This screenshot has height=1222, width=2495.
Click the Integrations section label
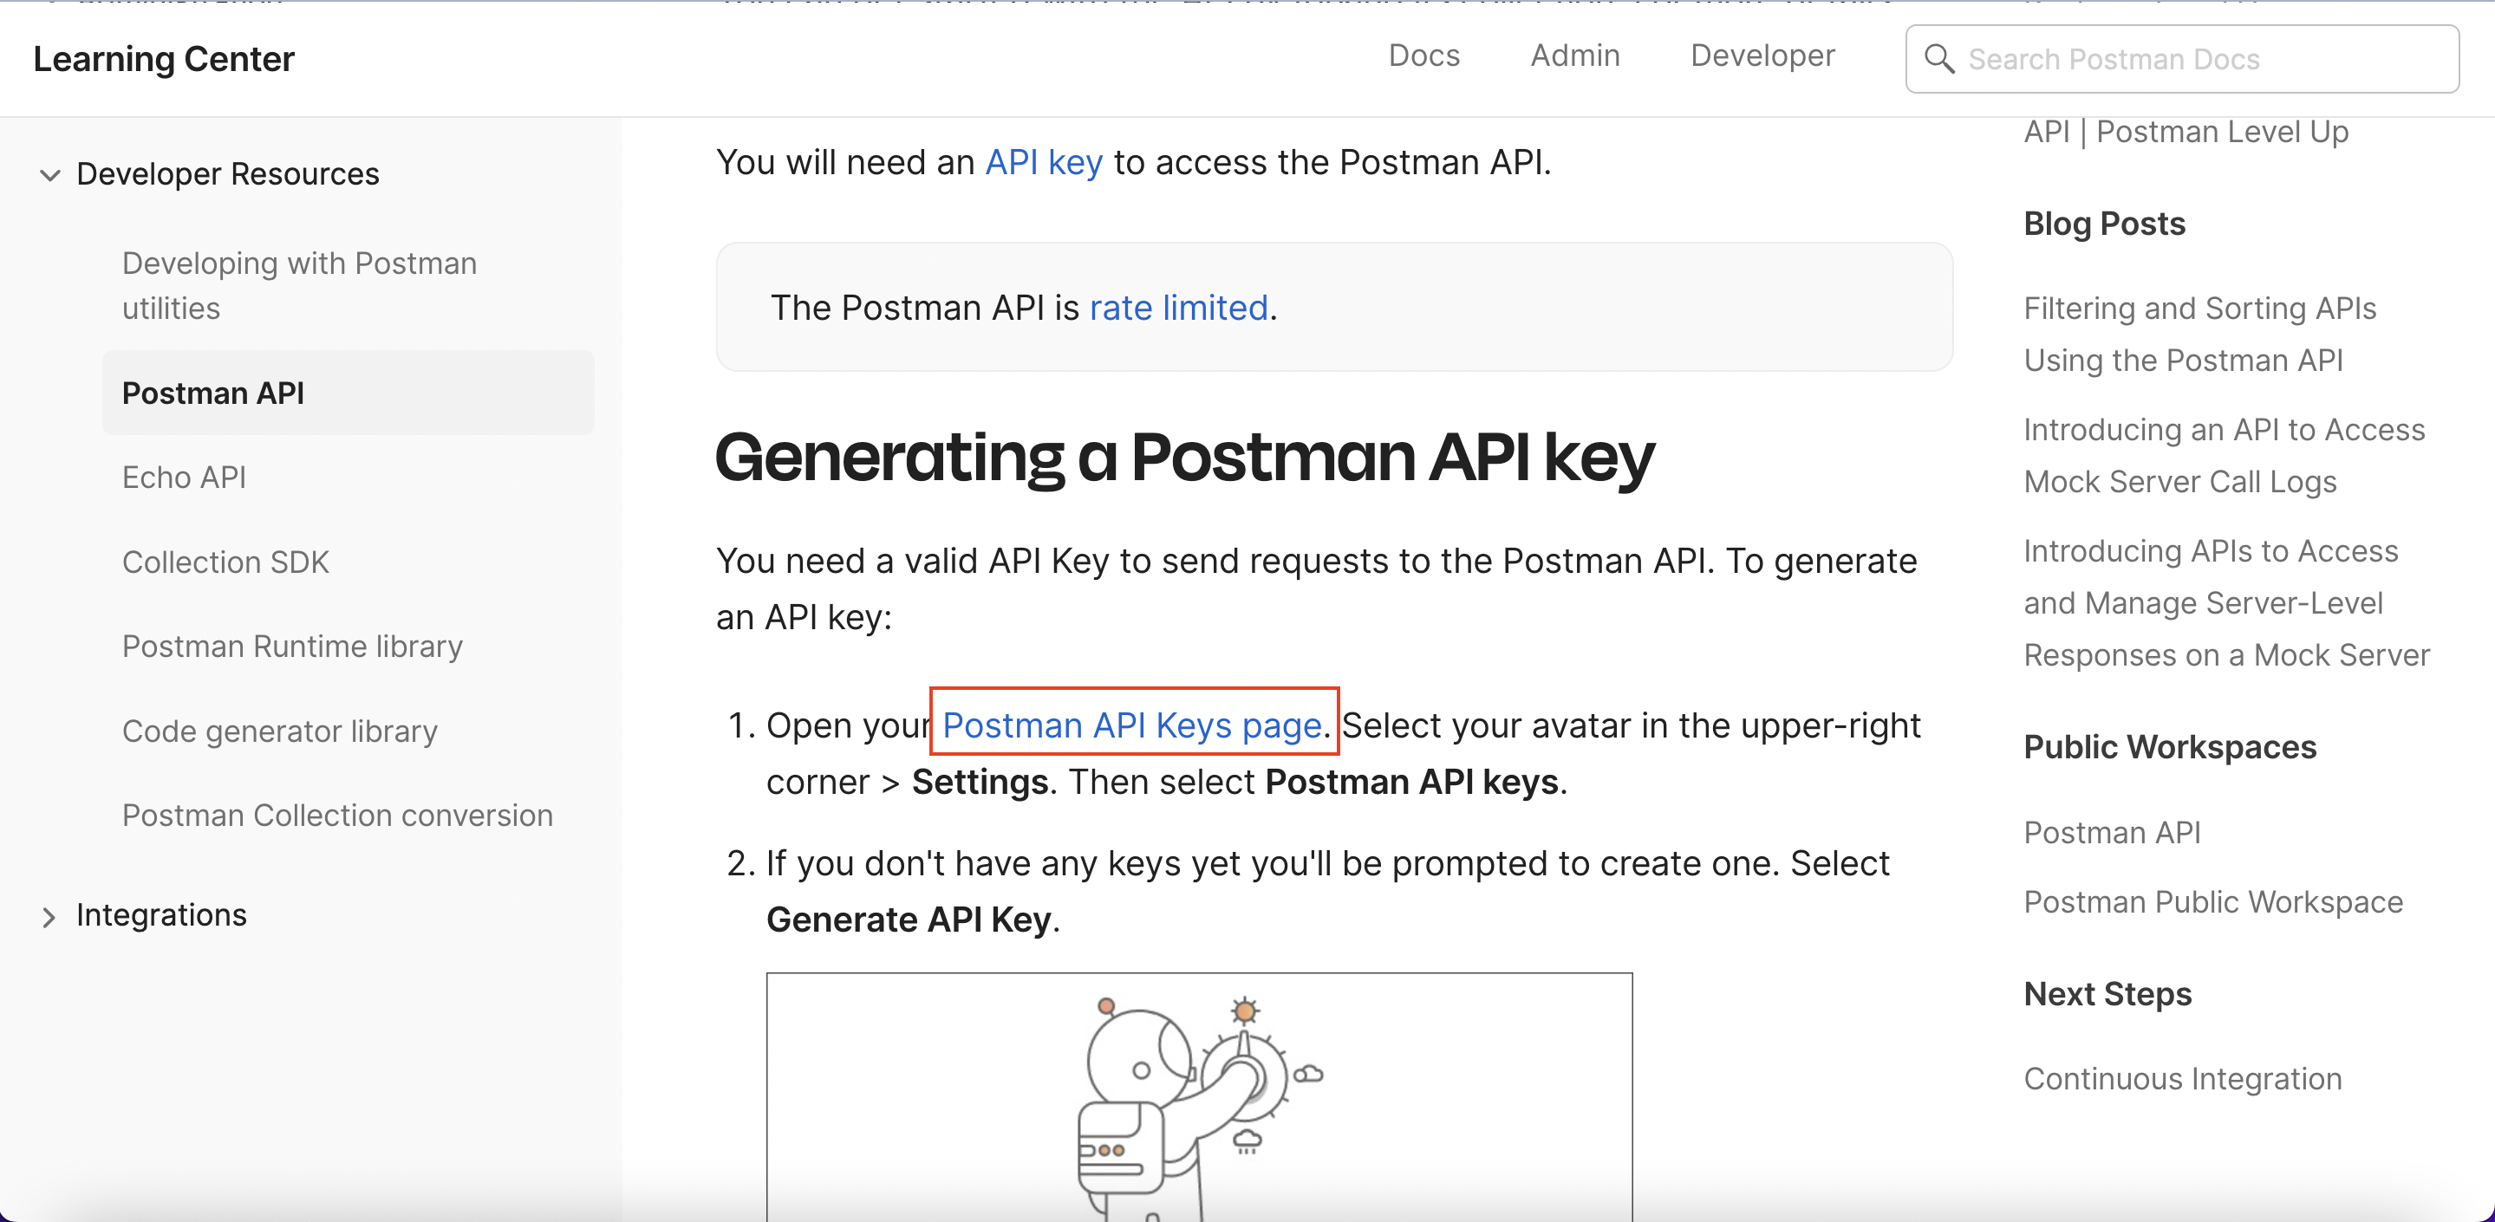pyautogui.click(x=162, y=915)
